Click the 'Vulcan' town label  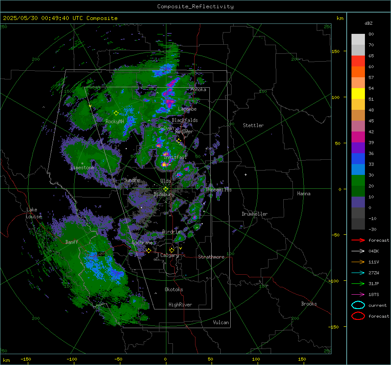(x=221, y=322)
